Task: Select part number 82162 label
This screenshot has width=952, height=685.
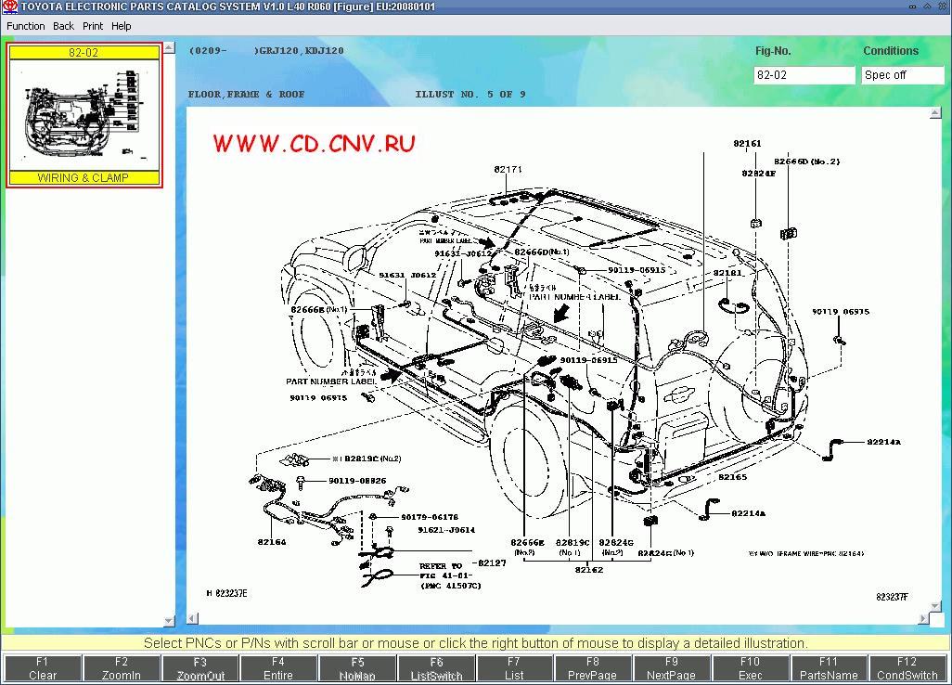Action: point(589,570)
